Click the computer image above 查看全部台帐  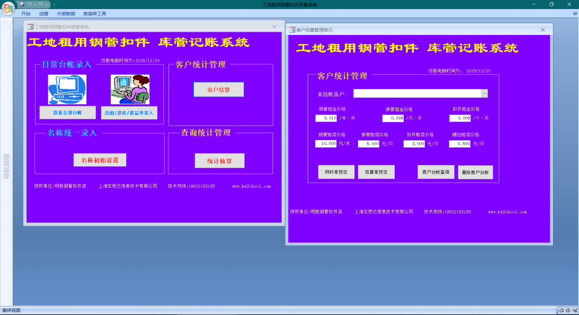tap(67, 89)
